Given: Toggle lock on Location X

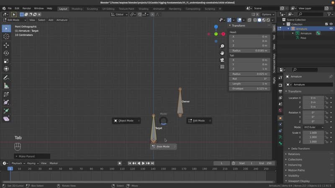Looking at the screenshot, I should click(x=327, y=98).
